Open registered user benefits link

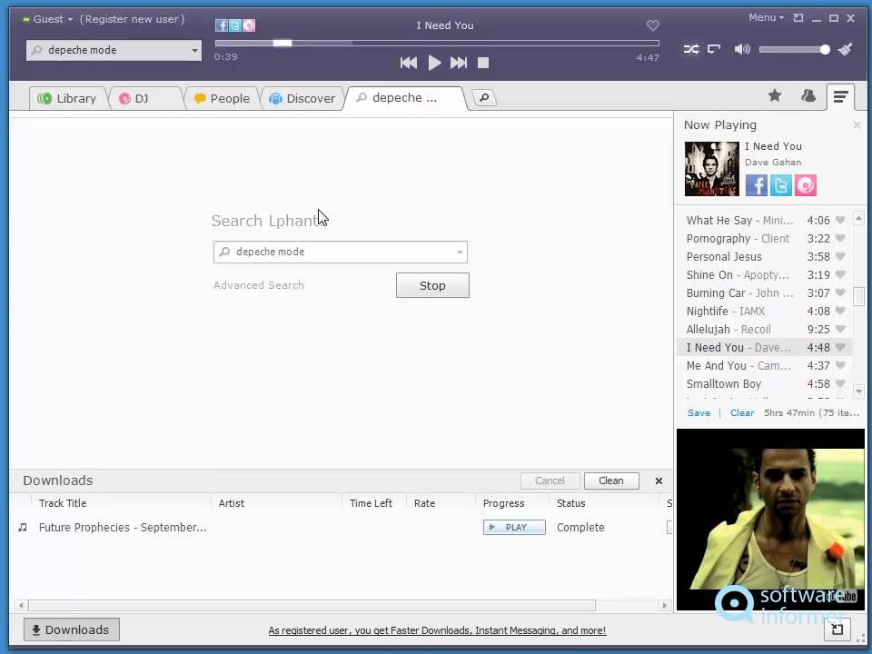click(x=437, y=630)
